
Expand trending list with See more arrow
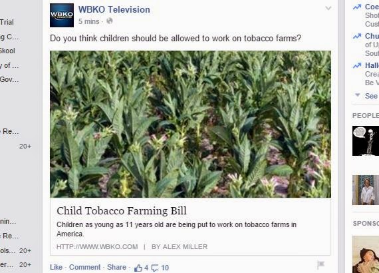[x=358, y=95]
